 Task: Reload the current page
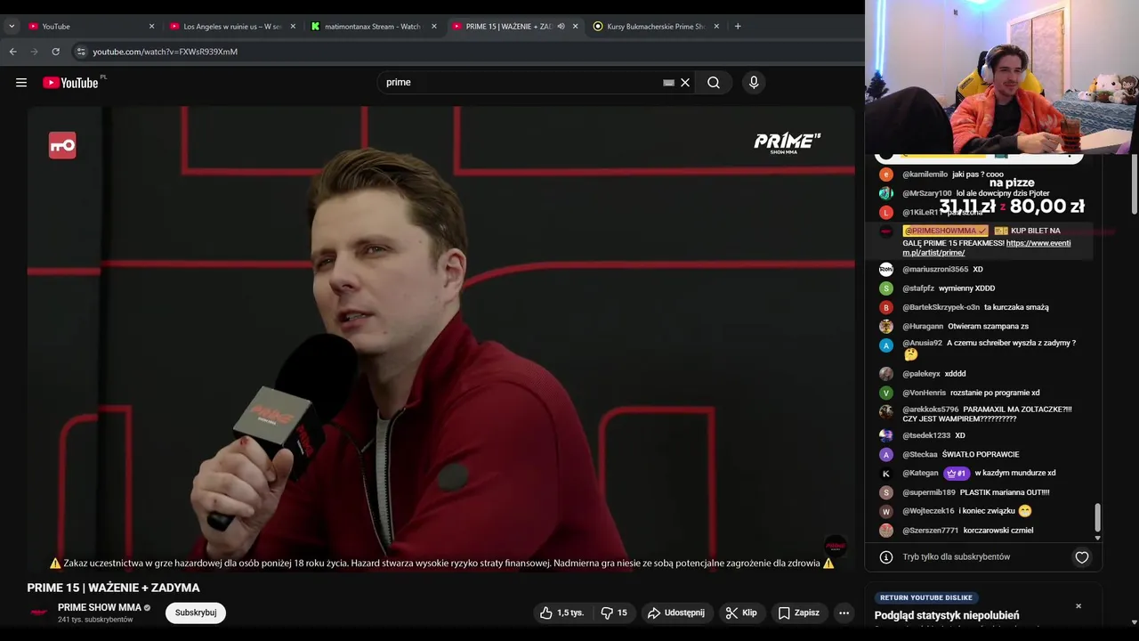56,52
